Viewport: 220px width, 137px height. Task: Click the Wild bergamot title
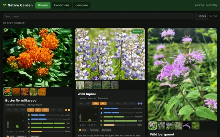(162, 135)
